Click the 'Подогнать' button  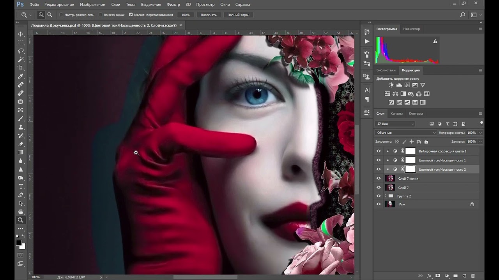209,15
